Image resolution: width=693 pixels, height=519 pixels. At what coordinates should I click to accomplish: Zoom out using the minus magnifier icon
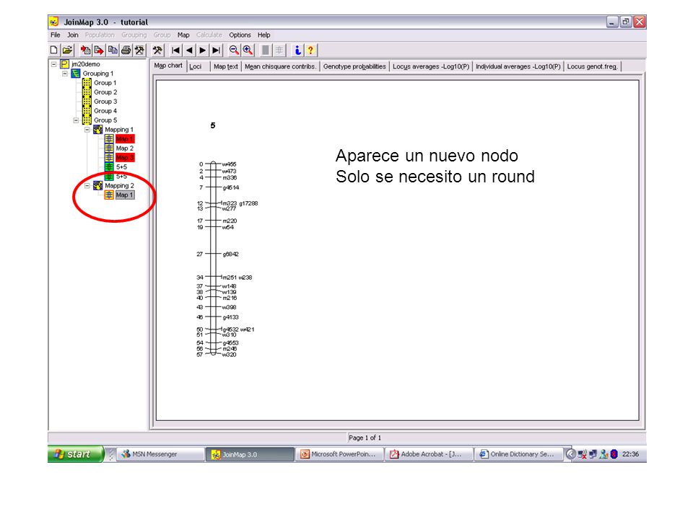click(234, 50)
